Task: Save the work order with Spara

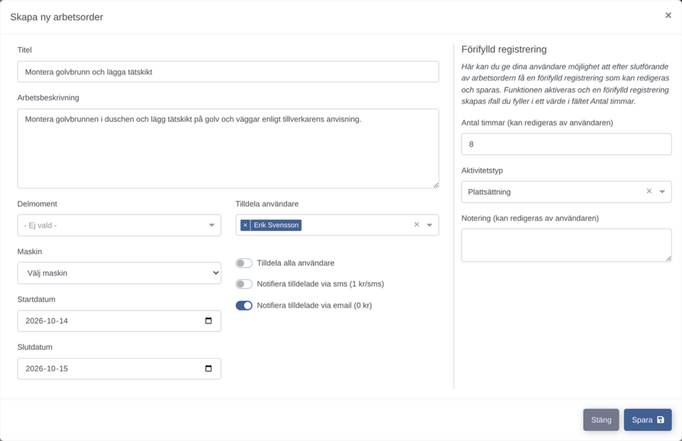Action: tap(648, 420)
